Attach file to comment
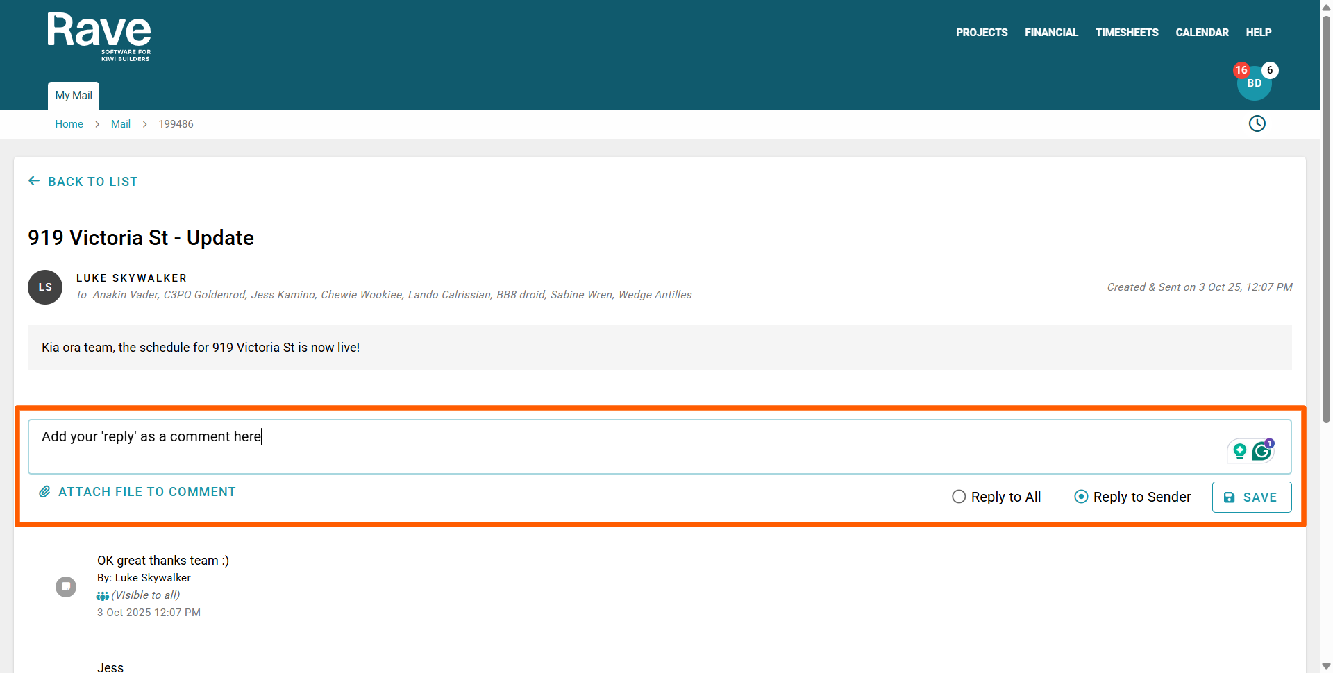The width and height of the screenshot is (1333, 673). coord(137,492)
